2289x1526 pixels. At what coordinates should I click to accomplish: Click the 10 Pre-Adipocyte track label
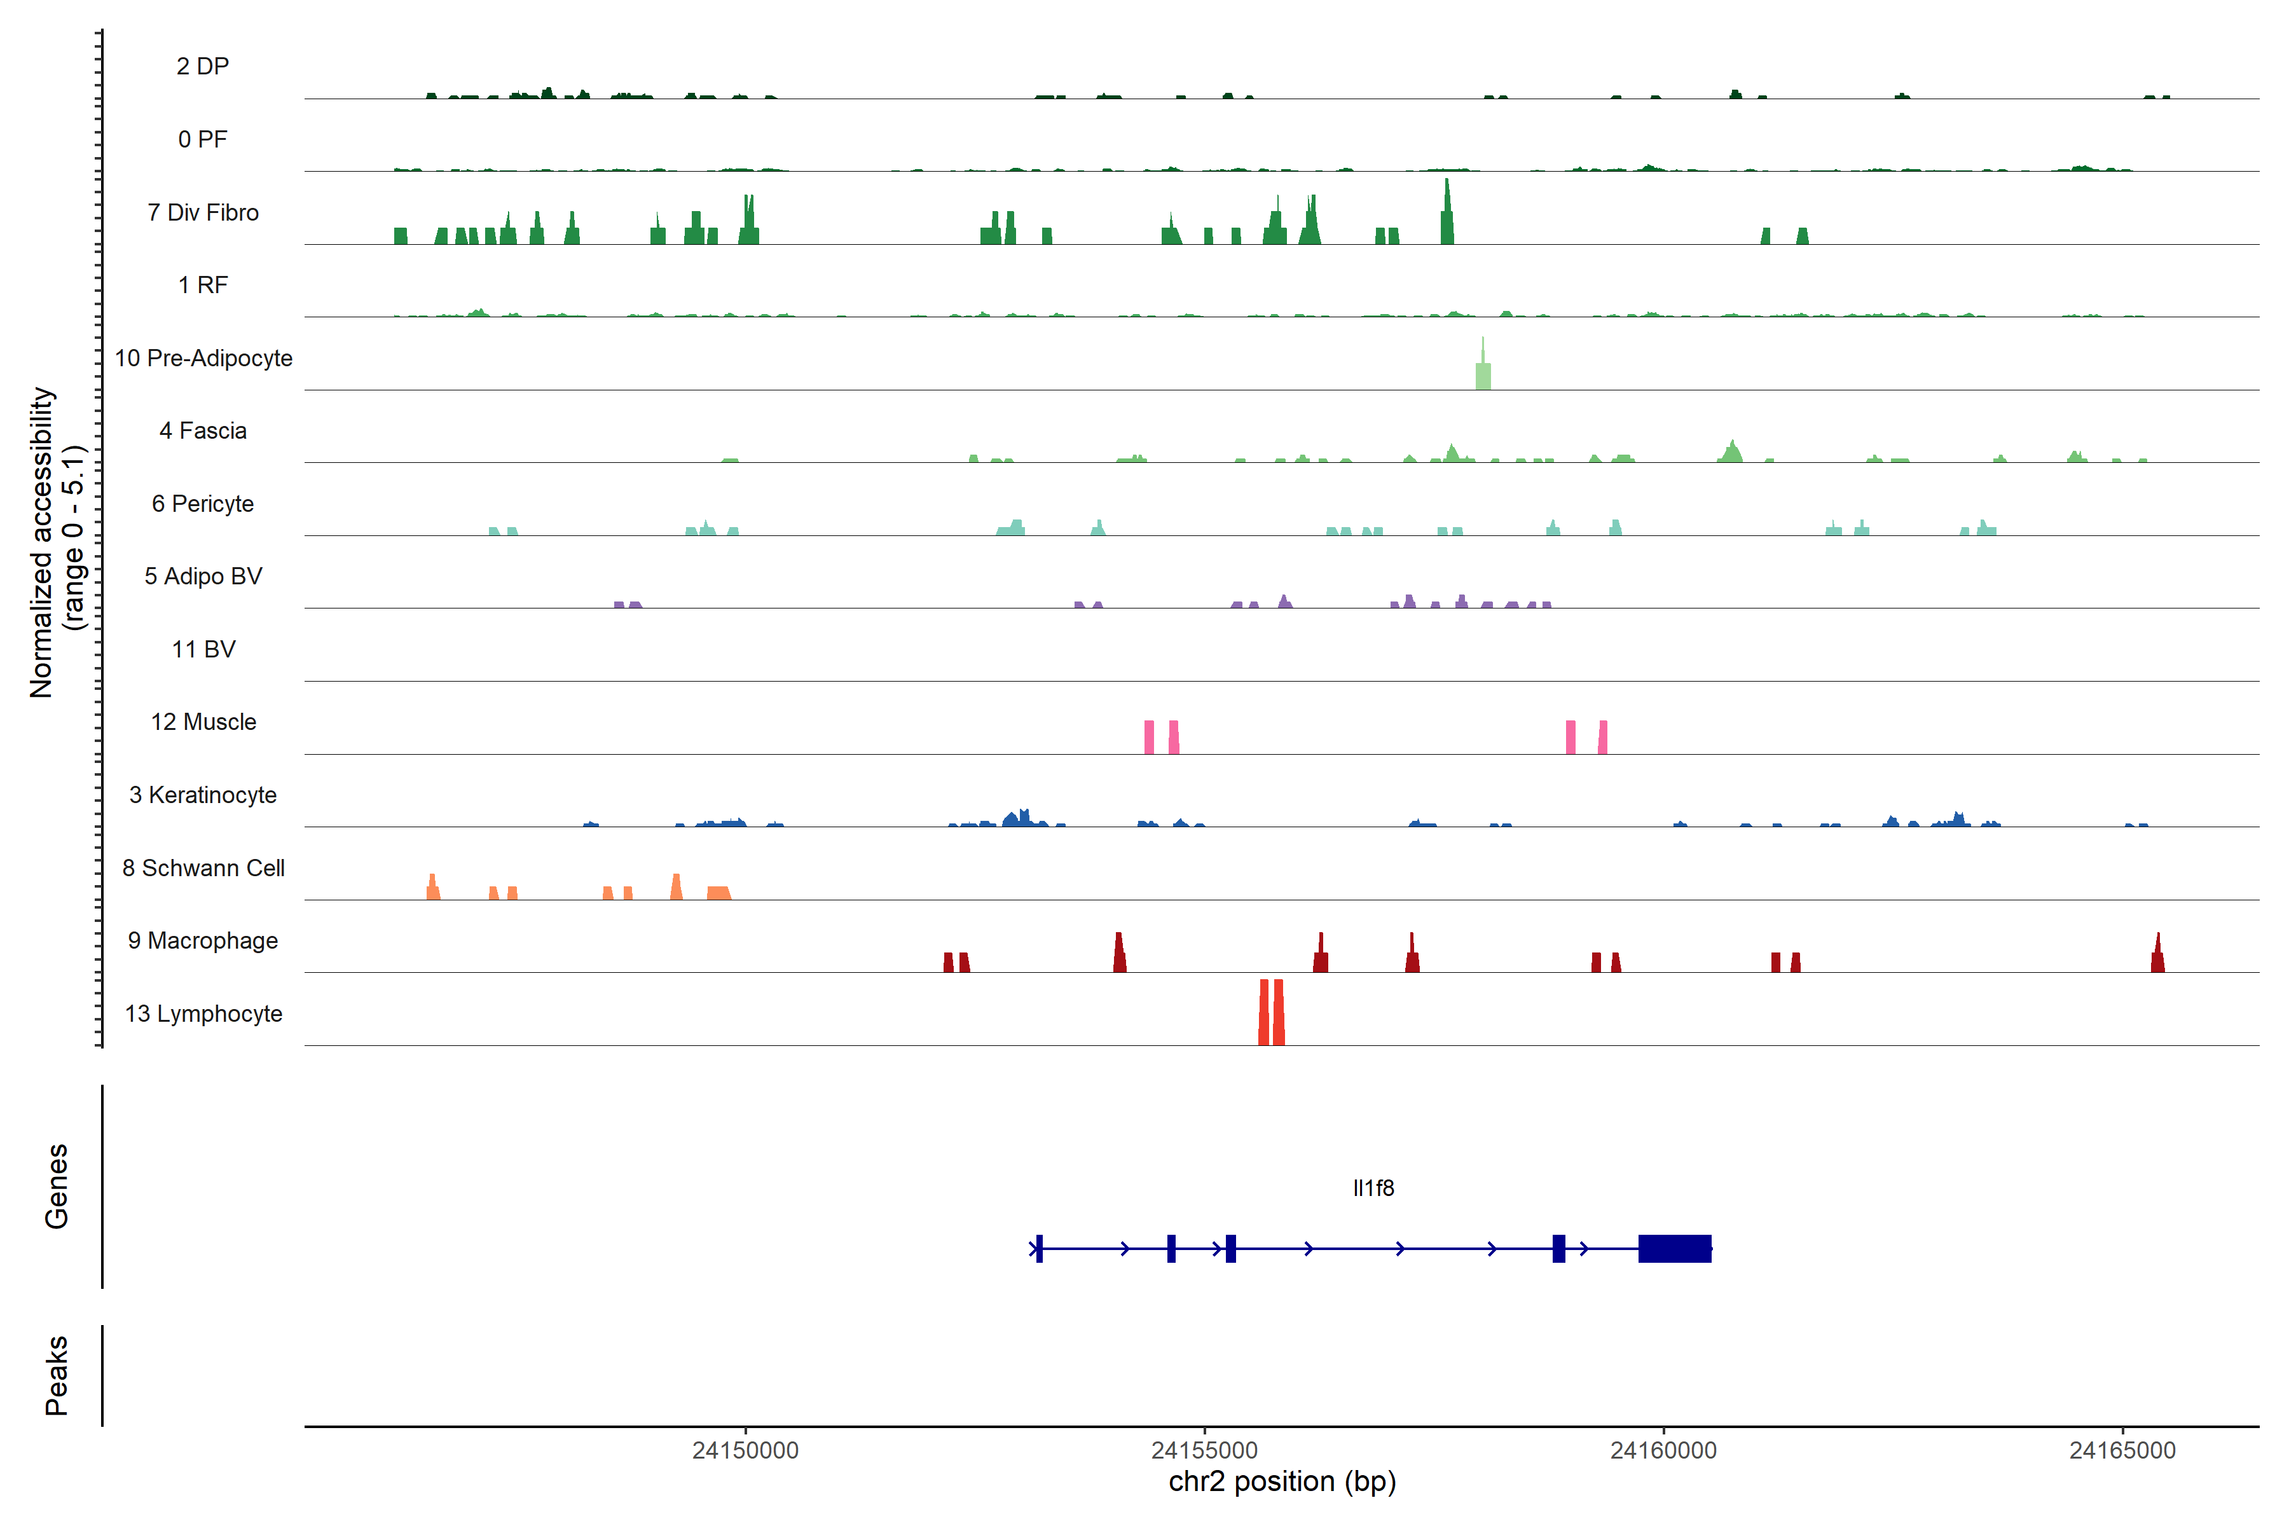pyautogui.click(x=203, y=358)
